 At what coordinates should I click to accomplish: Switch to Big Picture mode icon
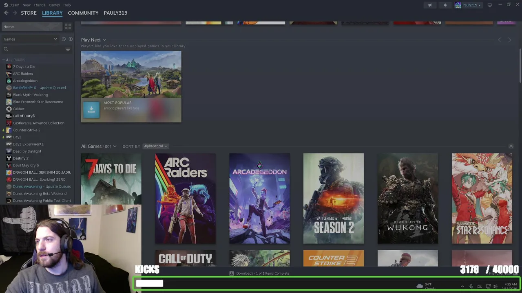coord(489,5)
